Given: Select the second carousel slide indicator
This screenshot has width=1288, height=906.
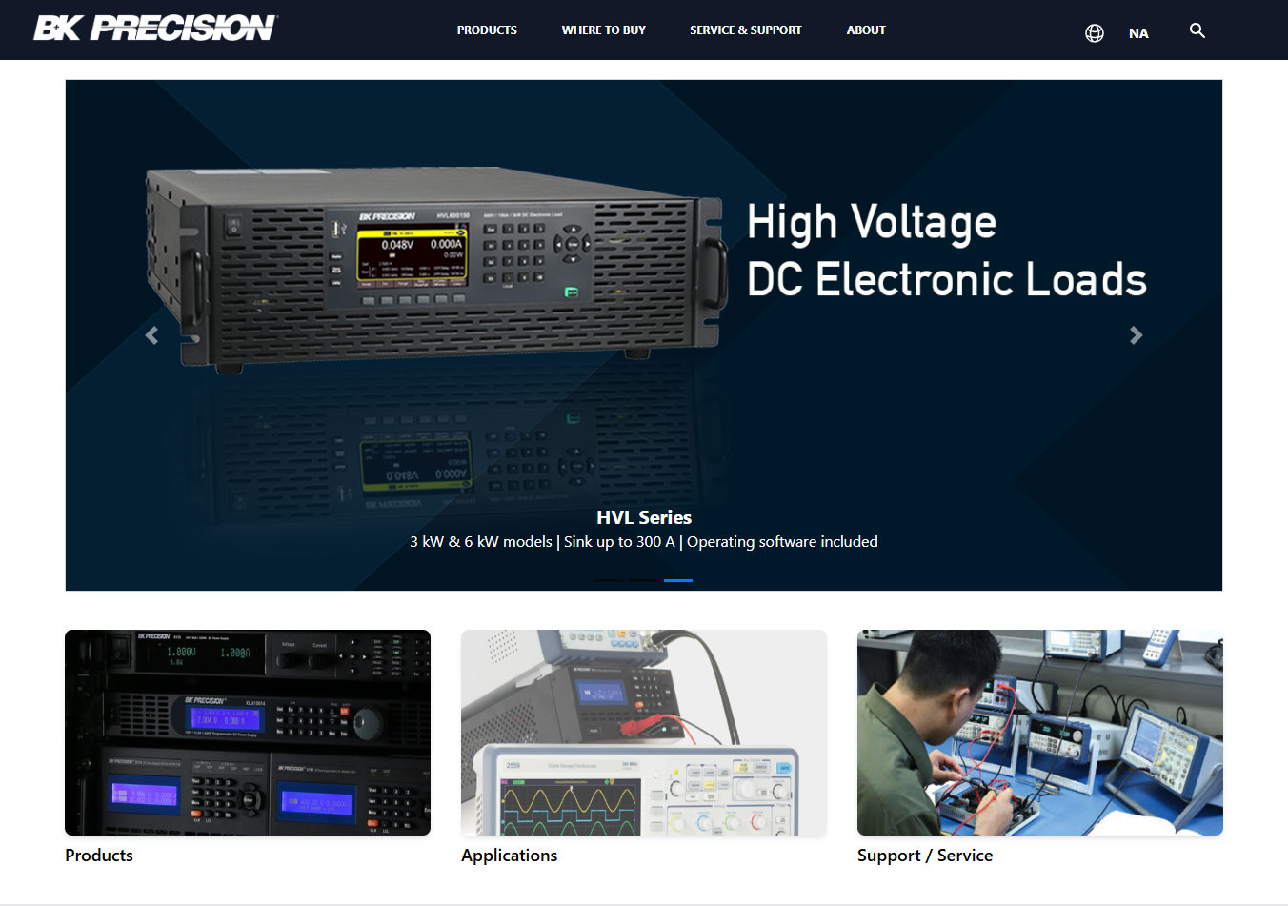Looking at the screenshot, I should coord(644,579).
